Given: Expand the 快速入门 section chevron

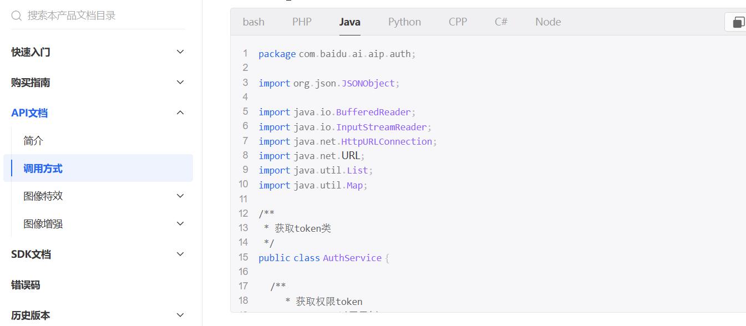Looking at the screenshot, I should tap(180, 52).
